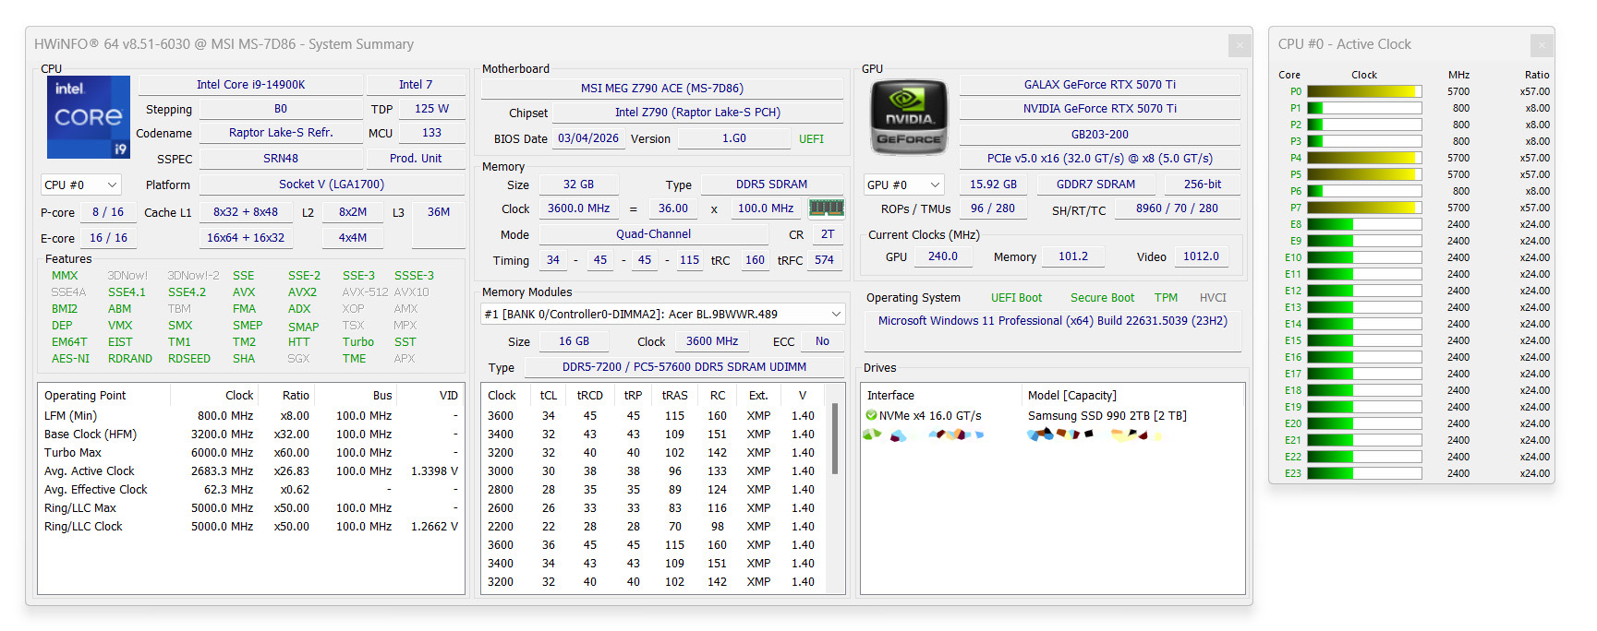Screen dimensions: 1597x631
Task: Click the AES-NI feature label
Action: coord(70,359)
